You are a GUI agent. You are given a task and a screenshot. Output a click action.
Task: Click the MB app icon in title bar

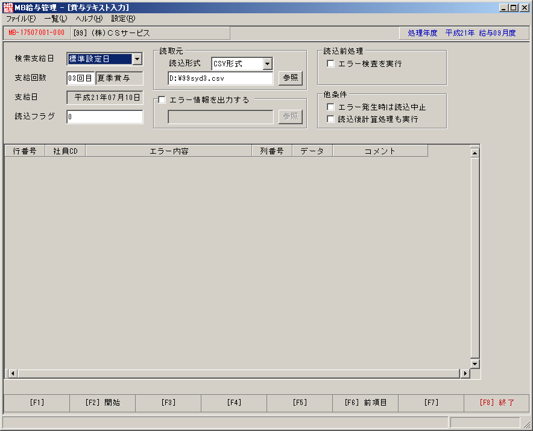[x=8, y=7]
